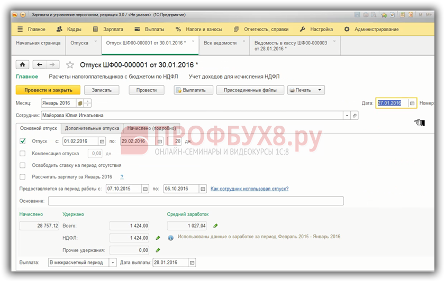Click the save icon in title bar

point(357,15)
